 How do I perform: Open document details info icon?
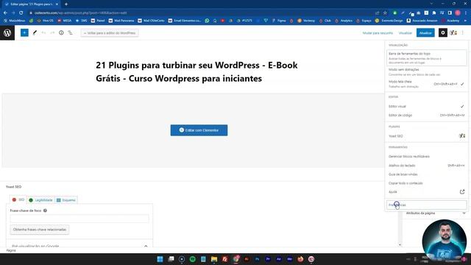61,32
